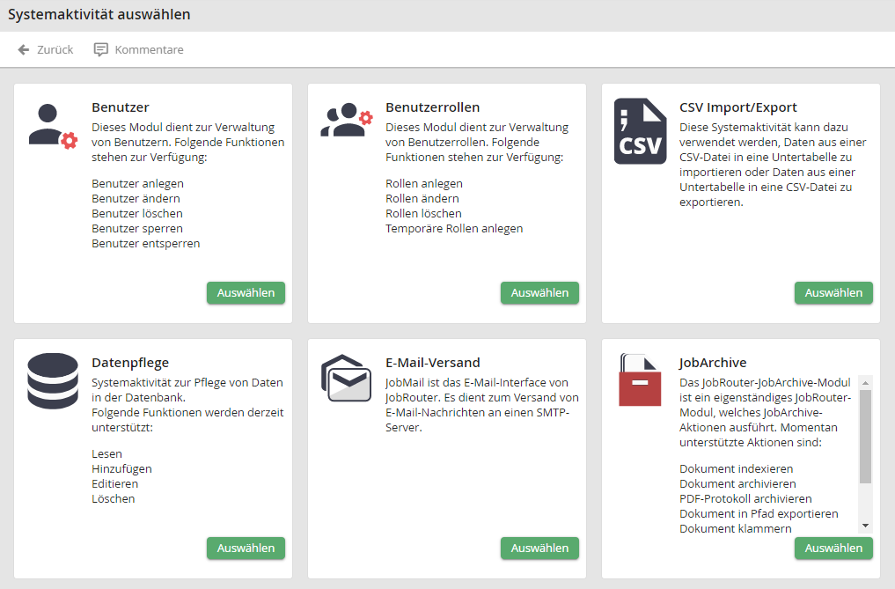
Task: Select E-Mail-Versand with its Auswählen button
Action: (539, 548)
